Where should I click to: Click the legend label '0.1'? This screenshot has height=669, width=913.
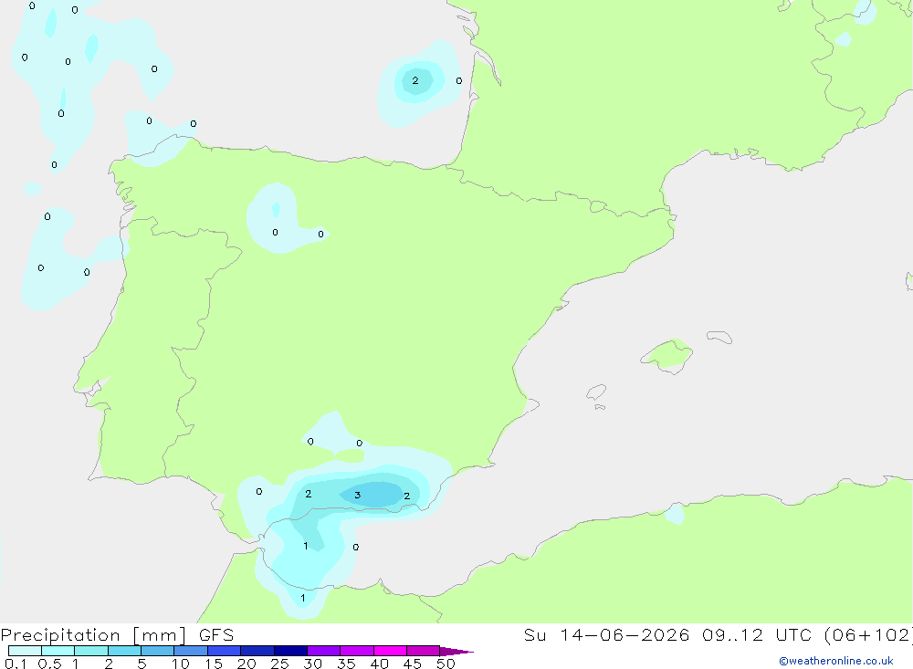point(16,664)
